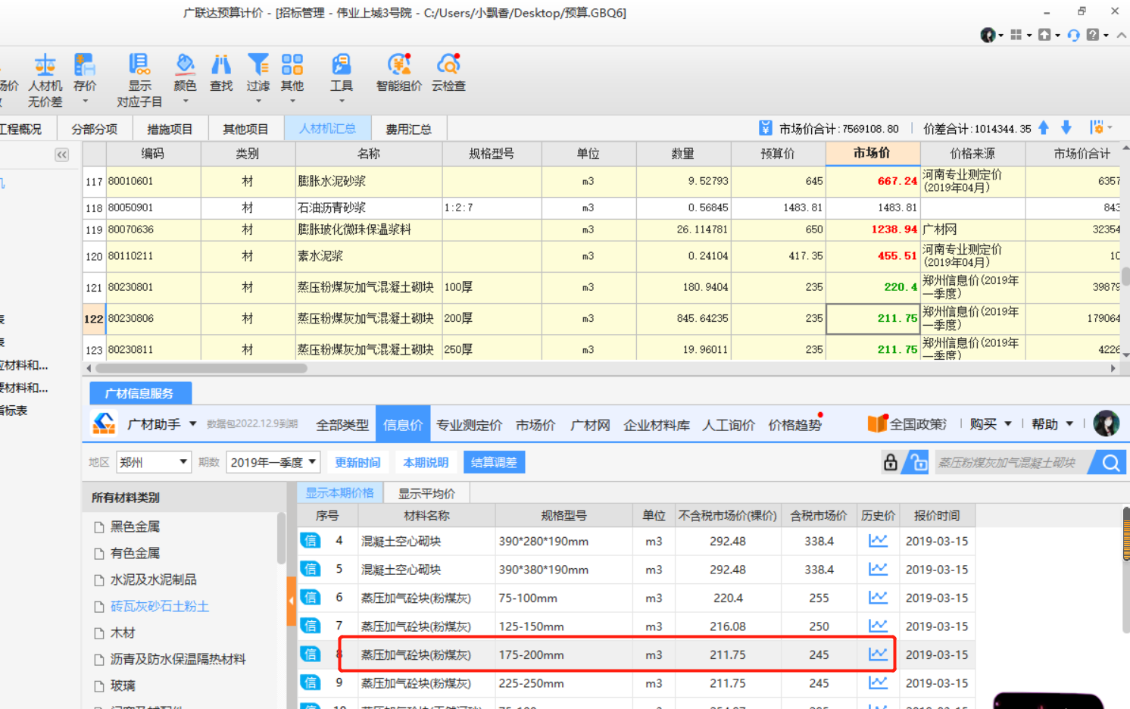The image size is (1130, 709).
Task: Switch to the 分部分项 tab
Action: (x=95, y=129)
